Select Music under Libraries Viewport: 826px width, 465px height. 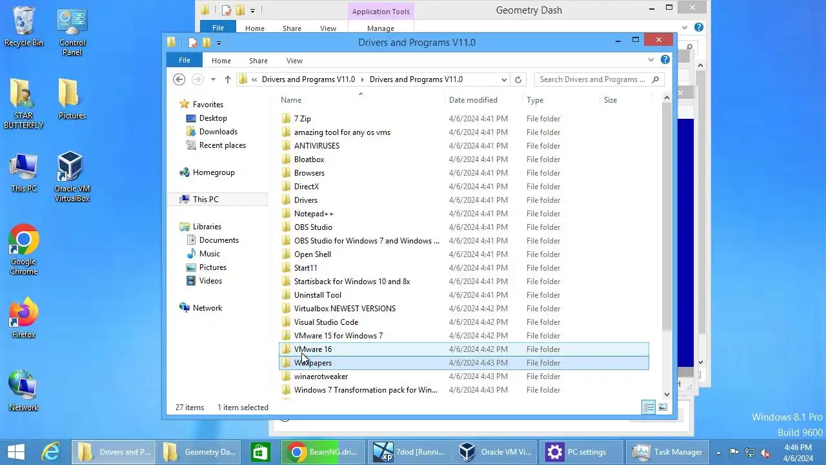pyautogui.click(x=209, y=254)
